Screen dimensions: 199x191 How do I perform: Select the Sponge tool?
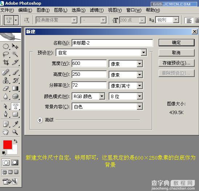(15, 96)
